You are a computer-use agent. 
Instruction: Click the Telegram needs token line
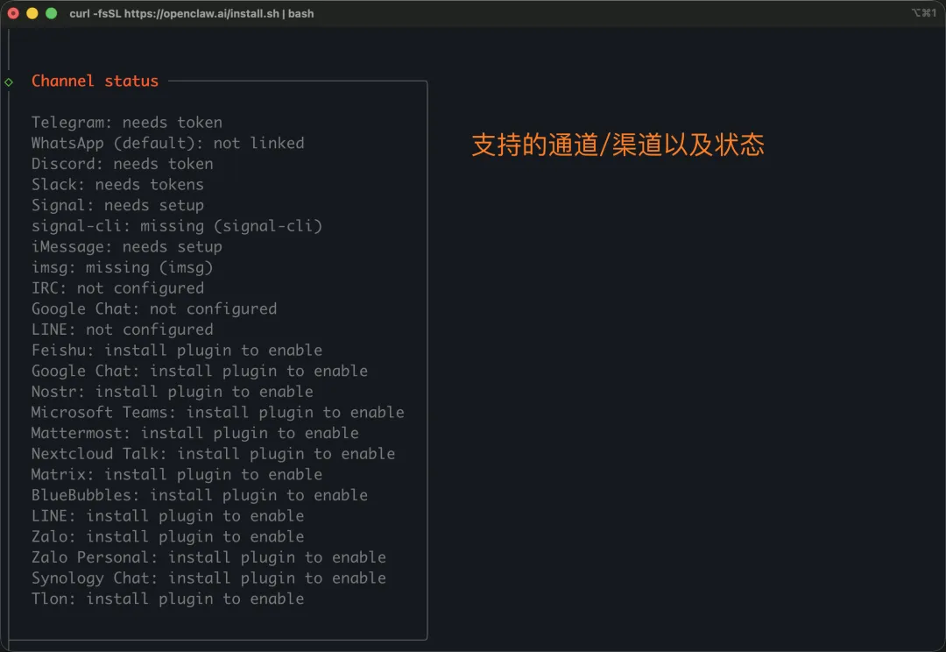[x=127, y=123]
